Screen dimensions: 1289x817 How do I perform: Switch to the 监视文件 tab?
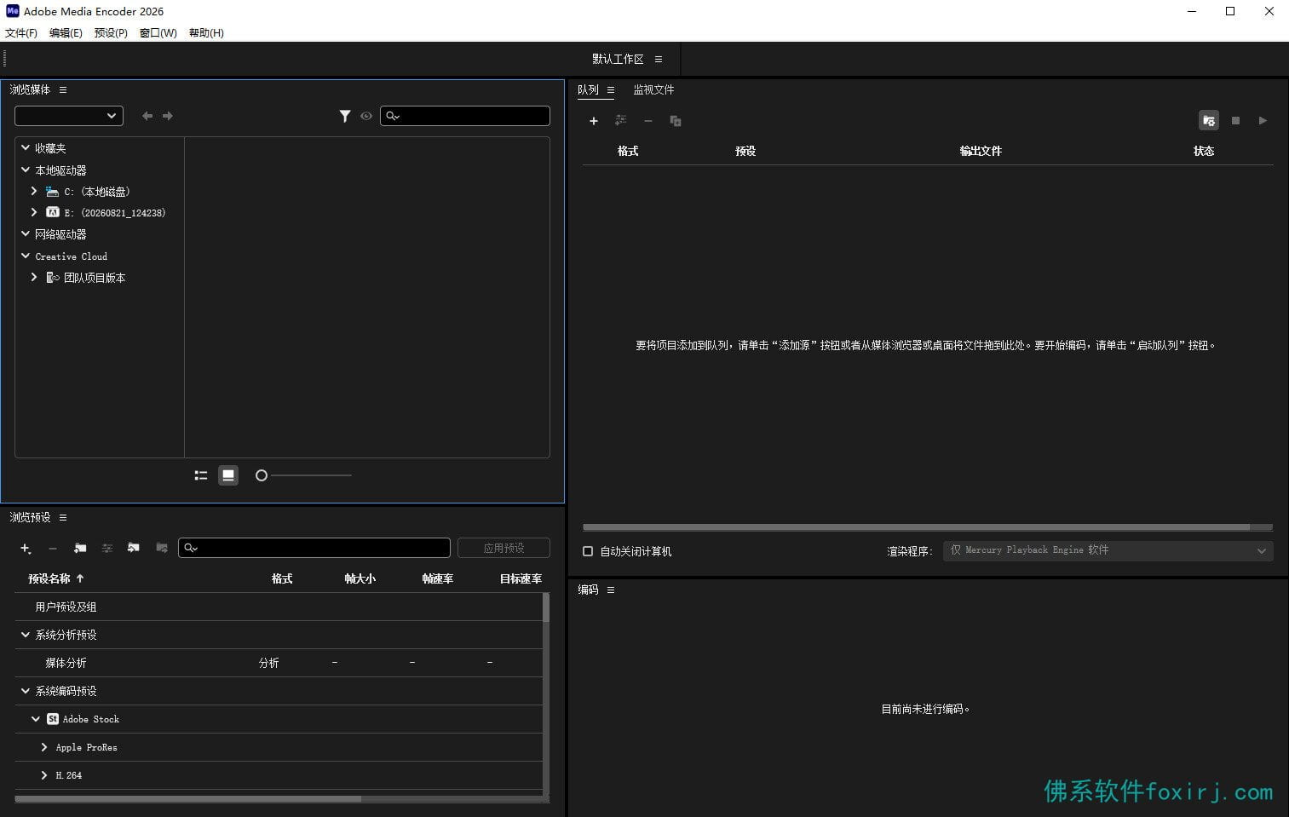[x=653, y=89]
